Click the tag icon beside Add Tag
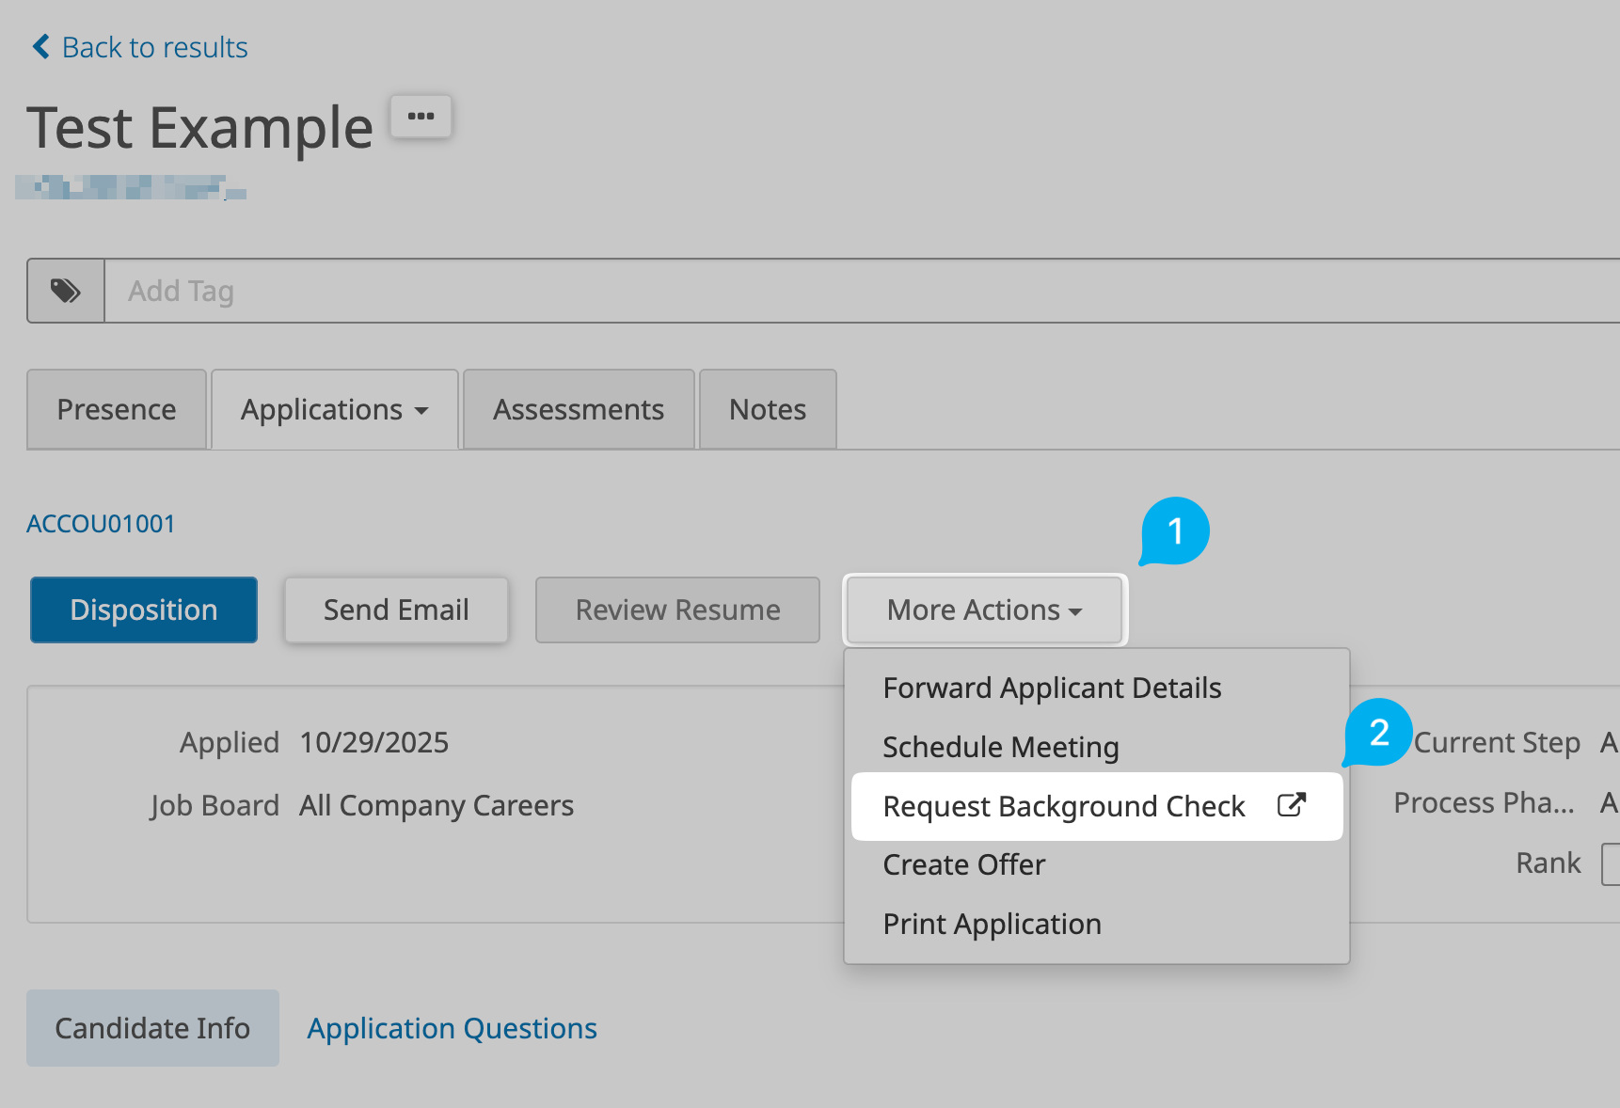The image size is (1620, 1108). (x=65, y=292)
